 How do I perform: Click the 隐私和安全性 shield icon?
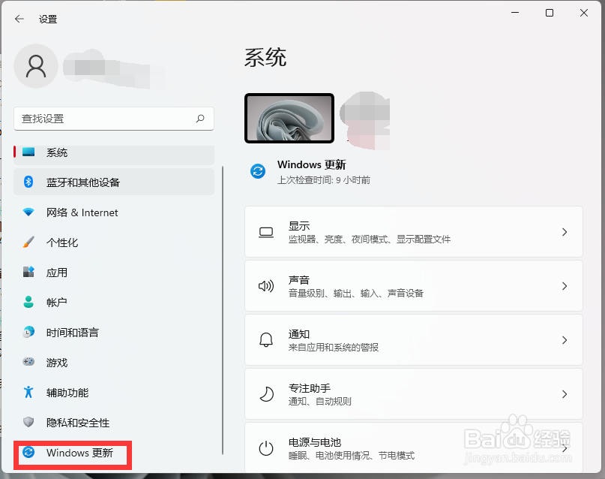point(28,422)
